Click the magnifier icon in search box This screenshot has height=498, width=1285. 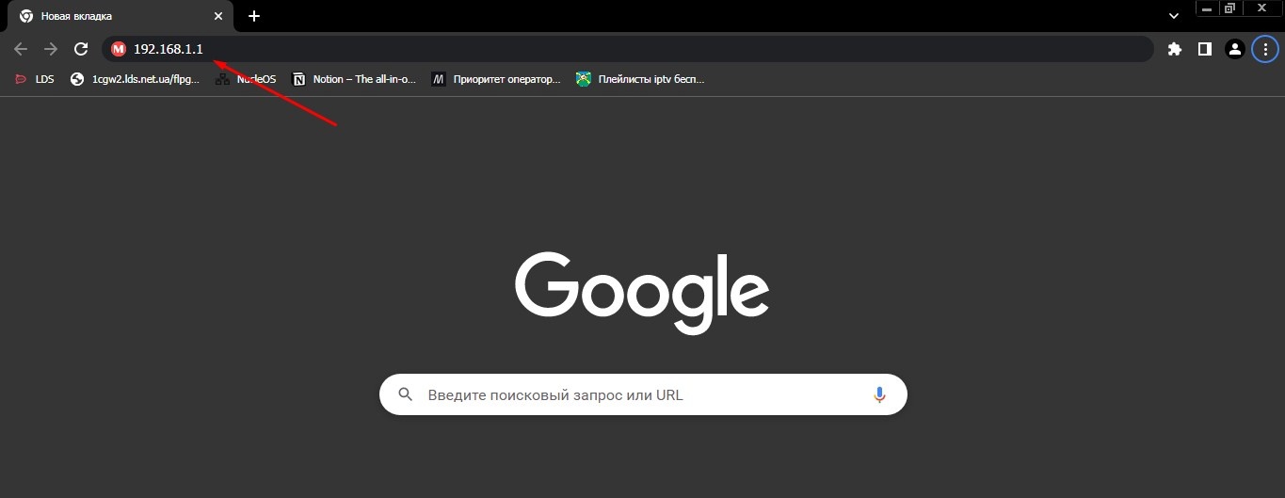pyautogui.click(x=406, y=395)
